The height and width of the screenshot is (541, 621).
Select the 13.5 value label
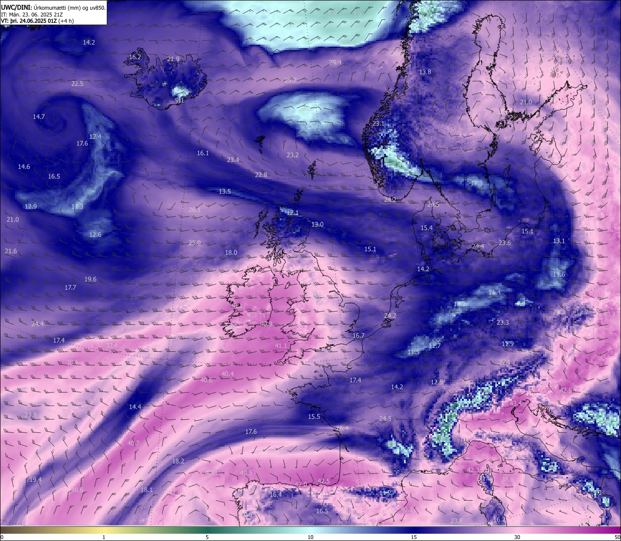(x=225, y=192)
